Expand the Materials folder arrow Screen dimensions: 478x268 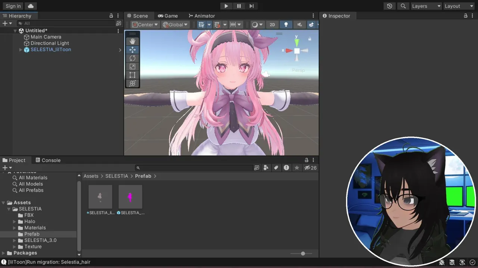point(15,228)
